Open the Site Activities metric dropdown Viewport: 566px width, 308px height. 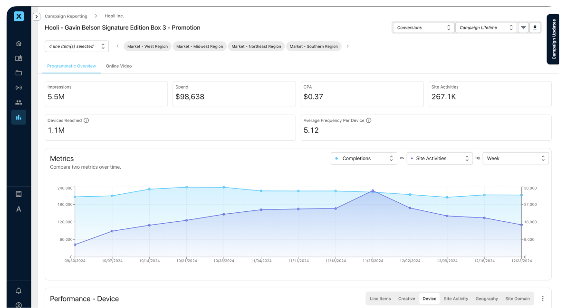pos(440,158)
